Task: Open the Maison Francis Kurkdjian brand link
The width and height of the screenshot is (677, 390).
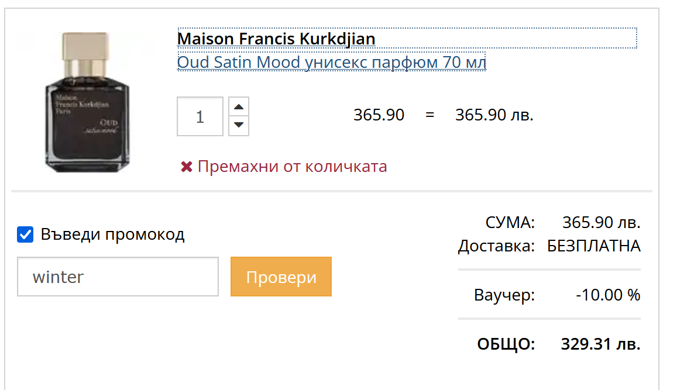Action: [276, 39]
